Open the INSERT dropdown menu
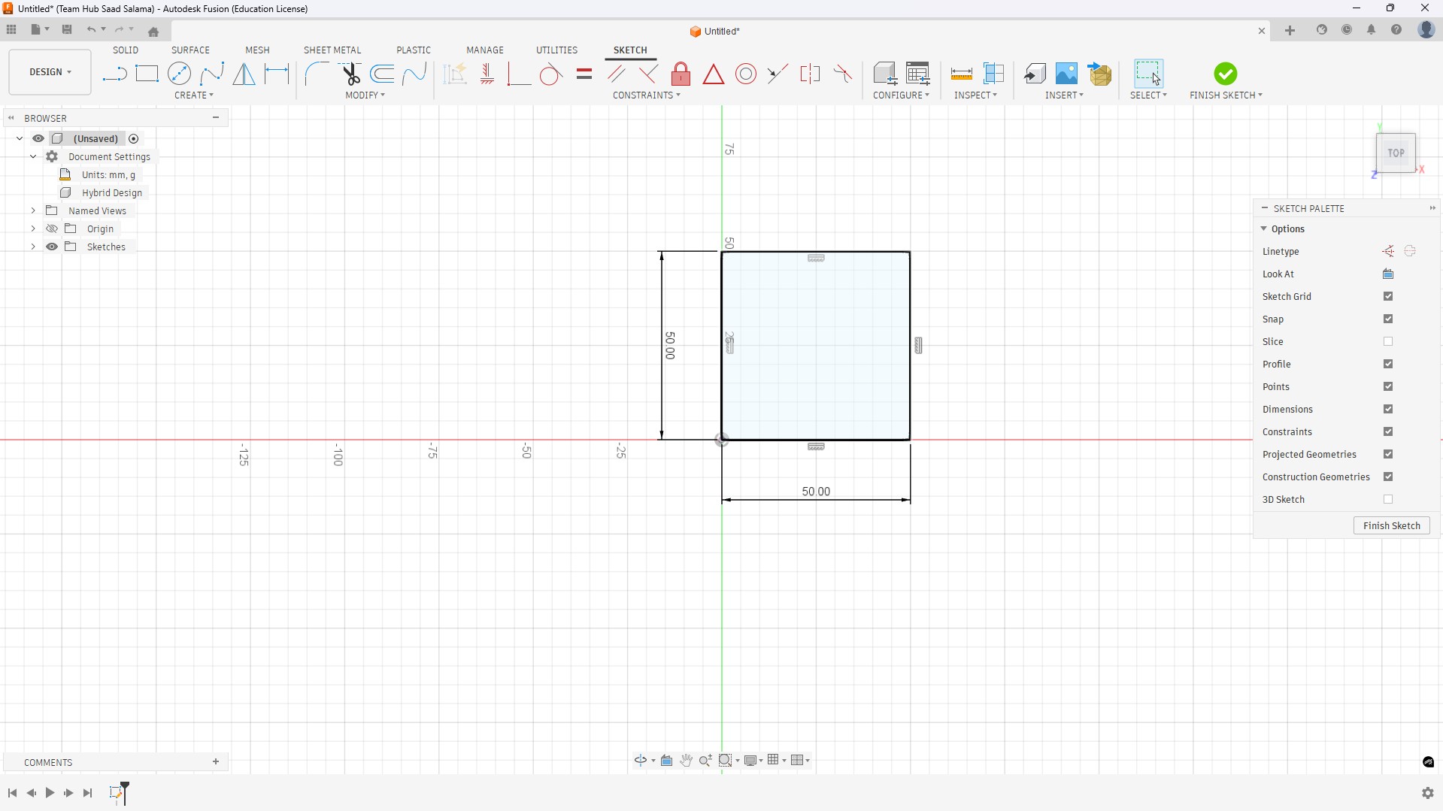 1065,95
